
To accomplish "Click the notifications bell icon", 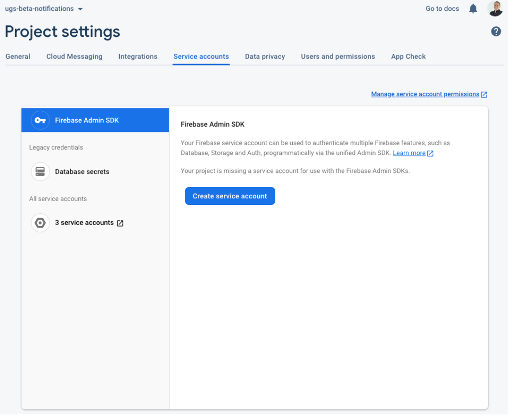I will click(473, 8).
